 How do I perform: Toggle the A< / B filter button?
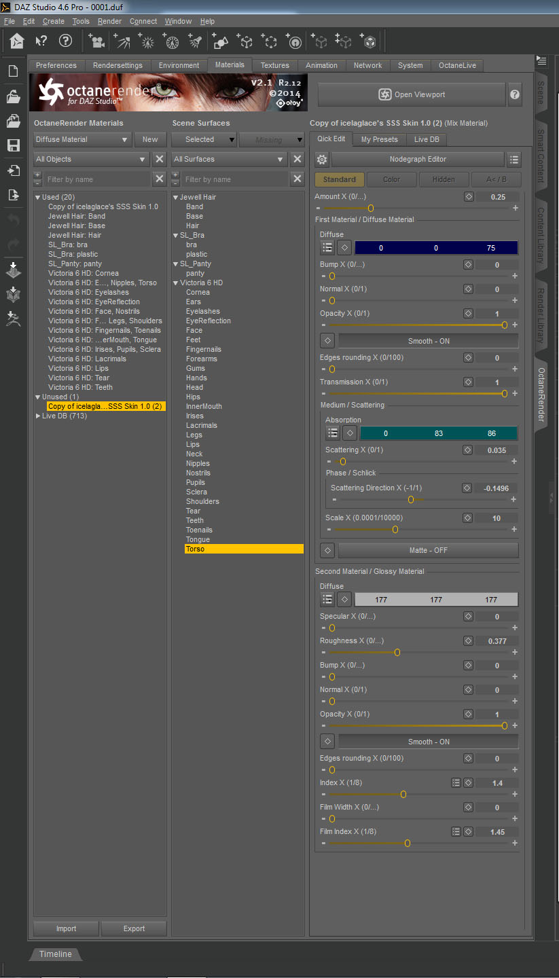click(x=496, y=180)
